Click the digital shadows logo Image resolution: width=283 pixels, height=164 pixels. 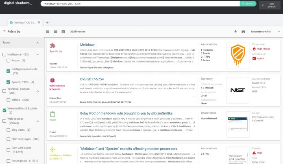pyautogui.click(x=18, y=3)
